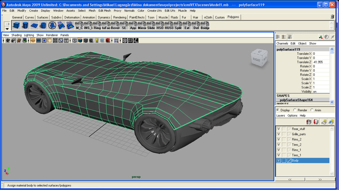Run the Split mel shelf script

[x=178, y=25]
